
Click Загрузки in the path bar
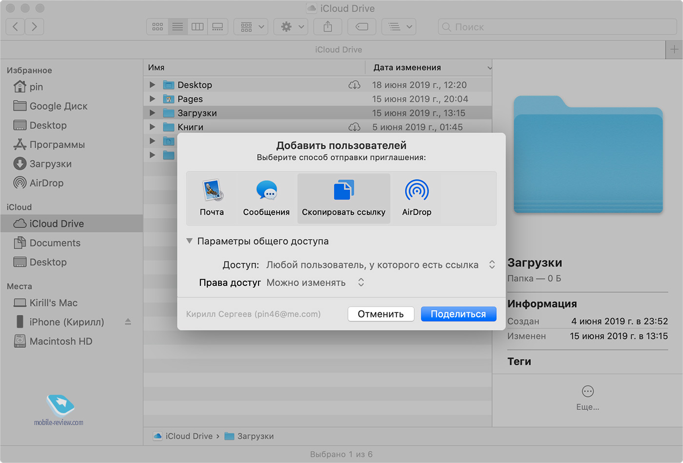tap(249, 436)
